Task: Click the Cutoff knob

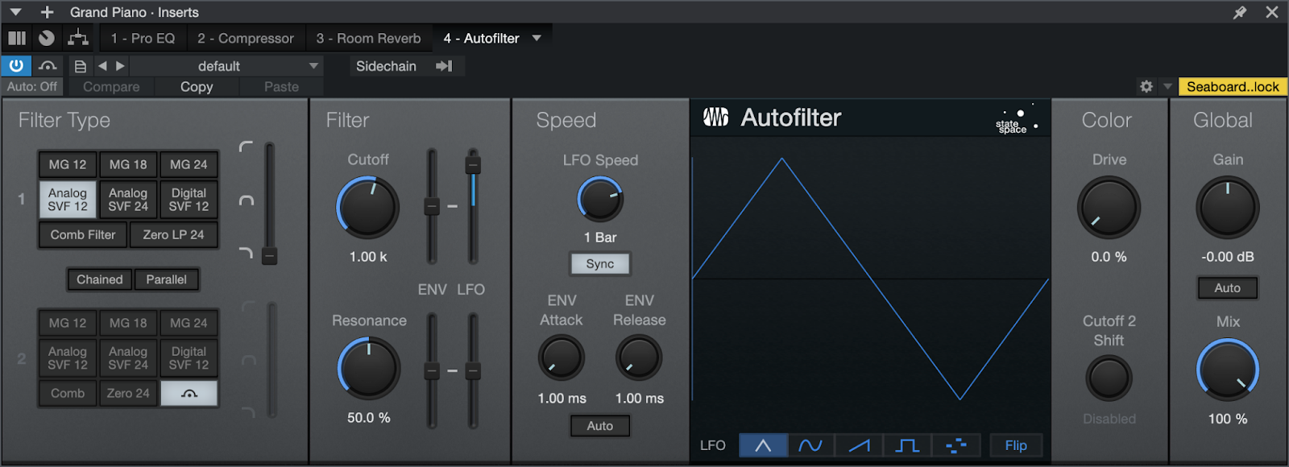Action: coord(368,207)
